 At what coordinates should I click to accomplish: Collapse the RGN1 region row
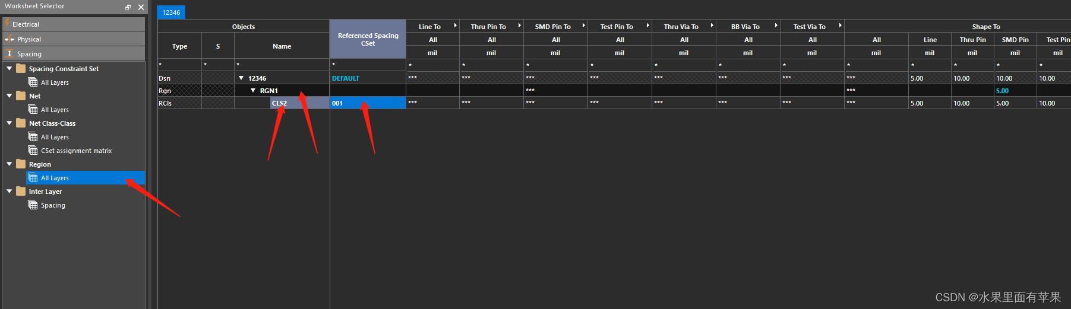pos(253,91)
